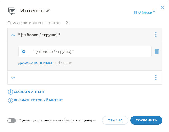Click the "Интенты" block title
The image size is (169, 132).
tap(32, 11)
